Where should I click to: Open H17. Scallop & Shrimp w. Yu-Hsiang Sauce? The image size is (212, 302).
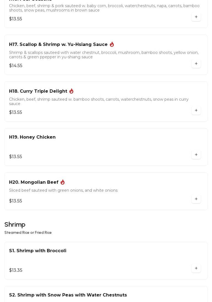58,45
